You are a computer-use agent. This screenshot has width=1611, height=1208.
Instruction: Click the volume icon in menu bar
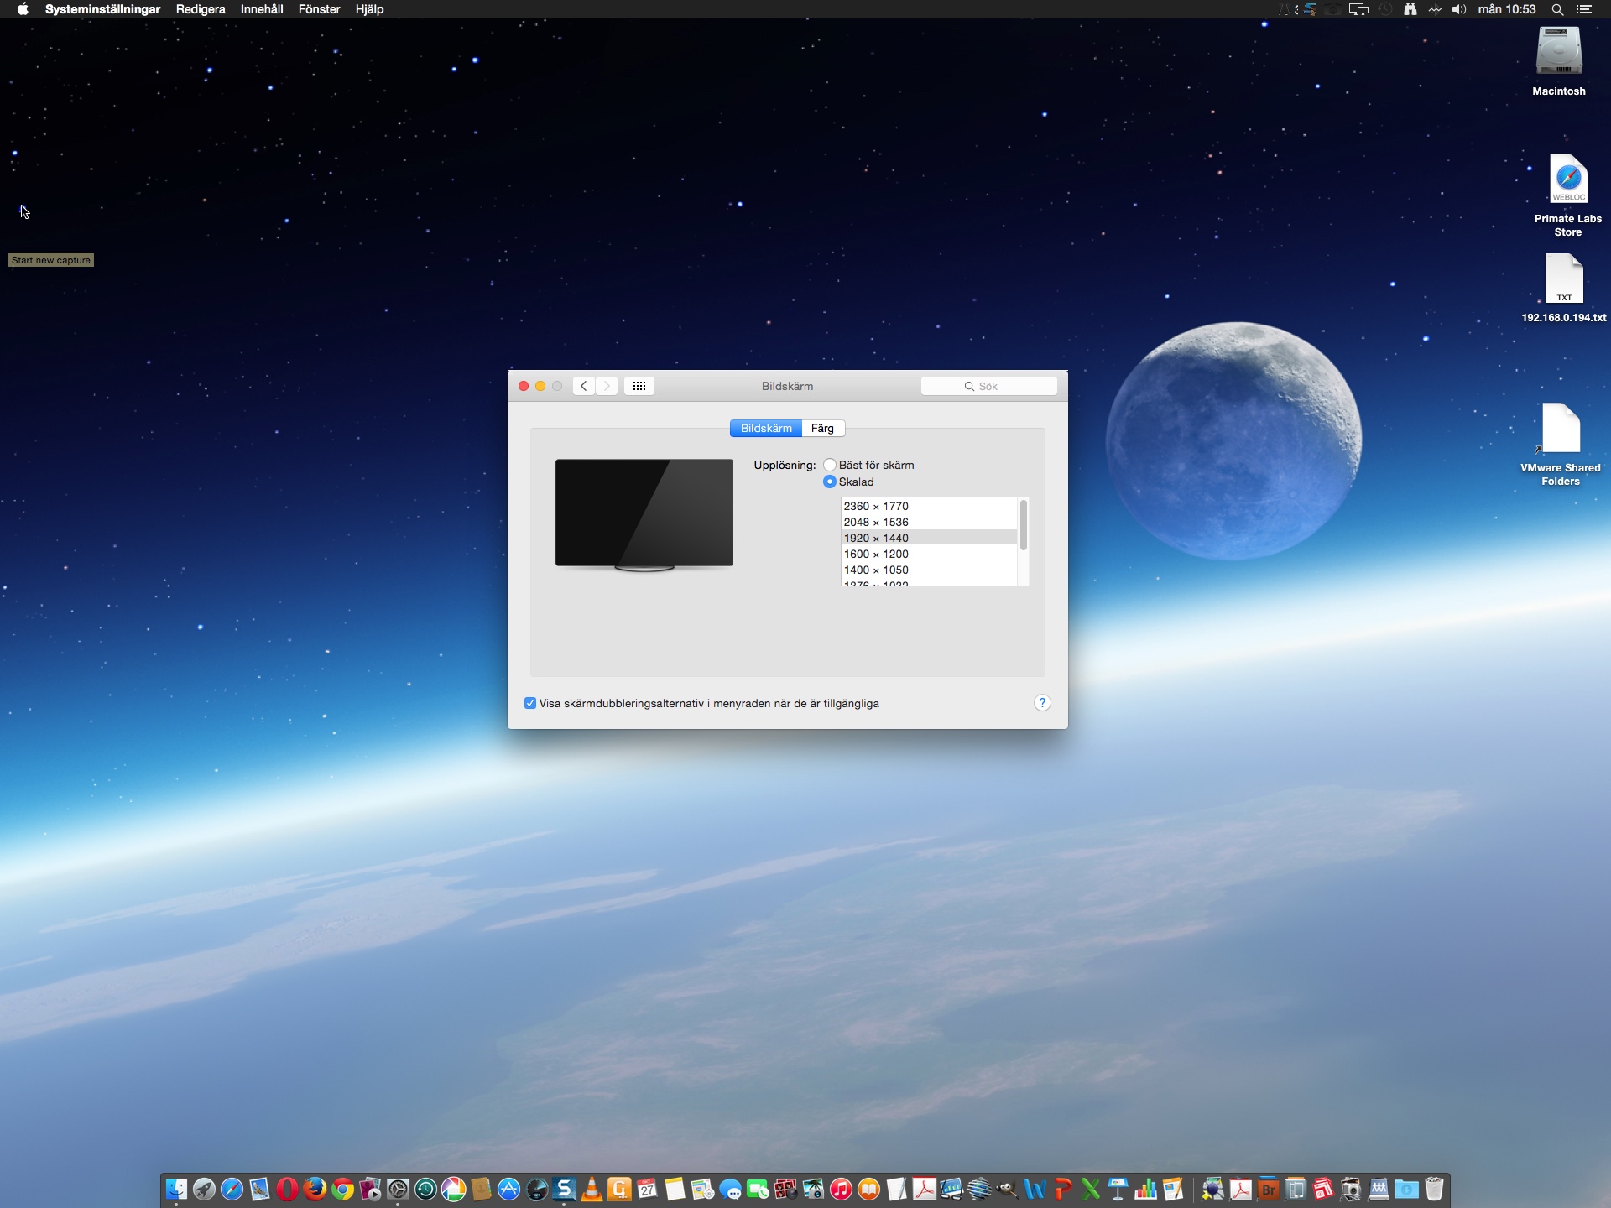[1458, 9]
